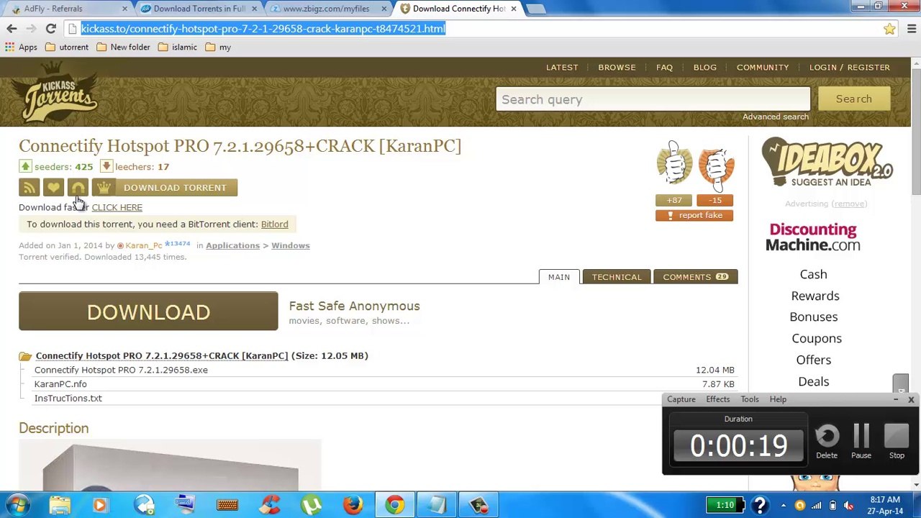Click the RSS feed icon button
The width and height of the screenshot is (921, 518).
tap(29, 188)
